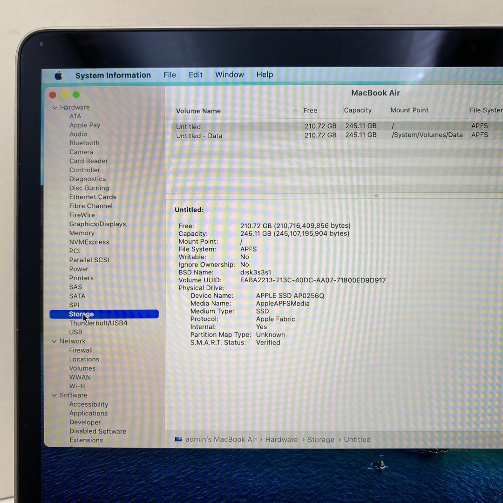The image size is (503, 503).
Task: Select Wi-Fi under Network
Action: point(77,386)
